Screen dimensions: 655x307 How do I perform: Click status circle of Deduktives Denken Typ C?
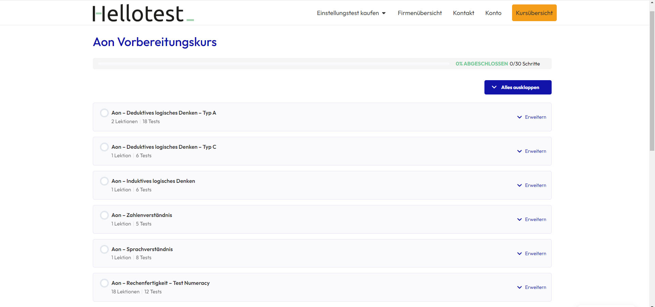coord(104,147)
